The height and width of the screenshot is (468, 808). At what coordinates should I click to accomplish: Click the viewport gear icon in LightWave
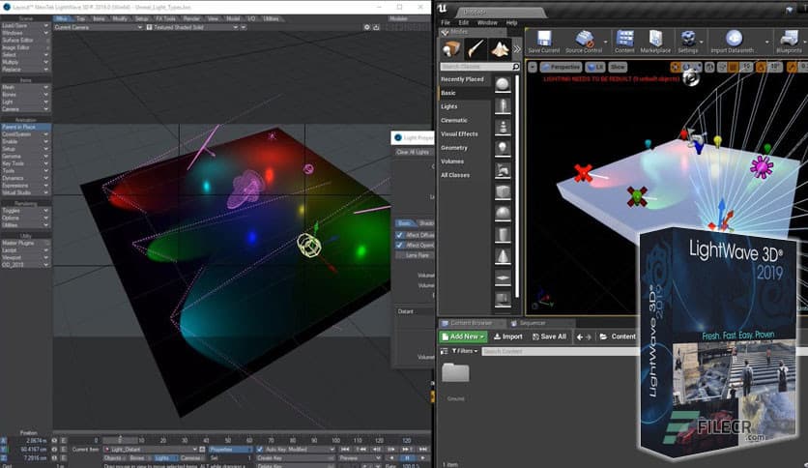pyautogui.click(x=367, y=27)
